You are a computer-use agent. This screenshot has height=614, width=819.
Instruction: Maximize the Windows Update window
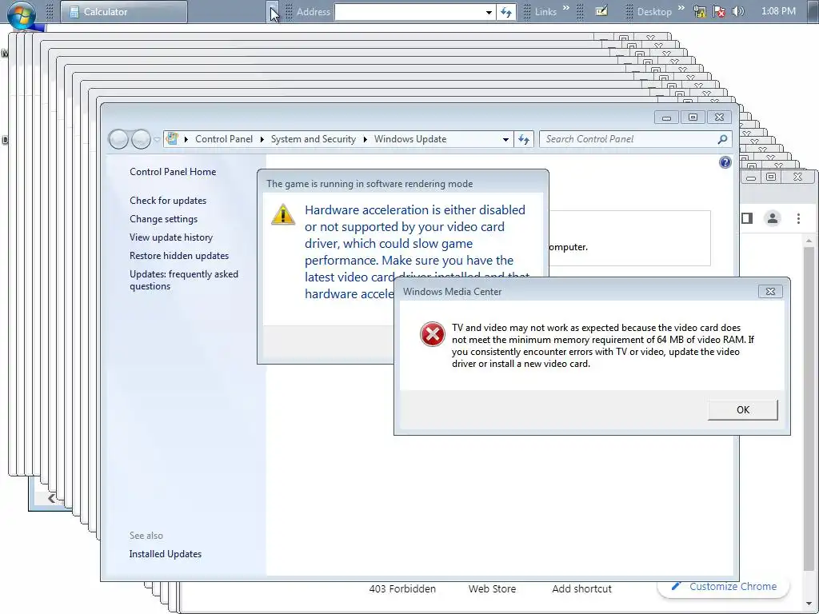pos(693,118)
